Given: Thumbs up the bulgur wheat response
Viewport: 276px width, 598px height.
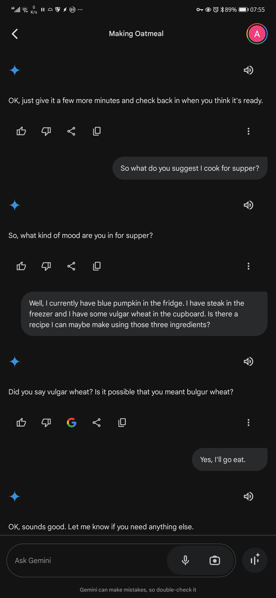Looking at the screenshot, I should pyautogui.click(x=21, y=422).
